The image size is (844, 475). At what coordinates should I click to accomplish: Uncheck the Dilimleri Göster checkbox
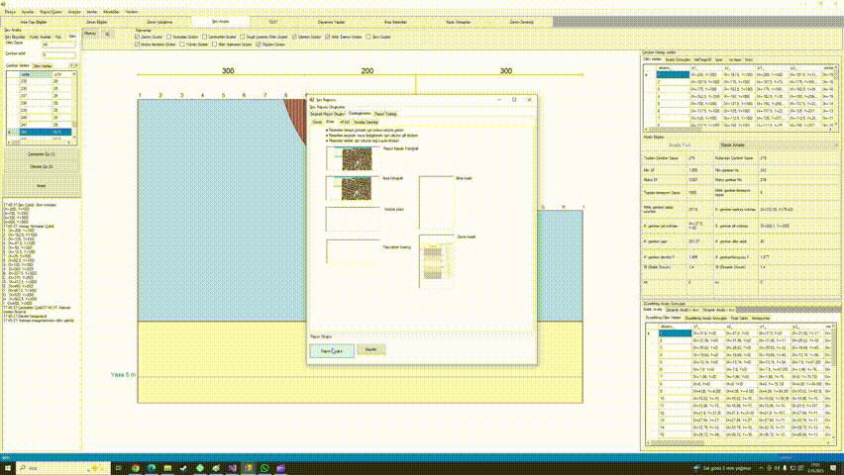[292, 37]
